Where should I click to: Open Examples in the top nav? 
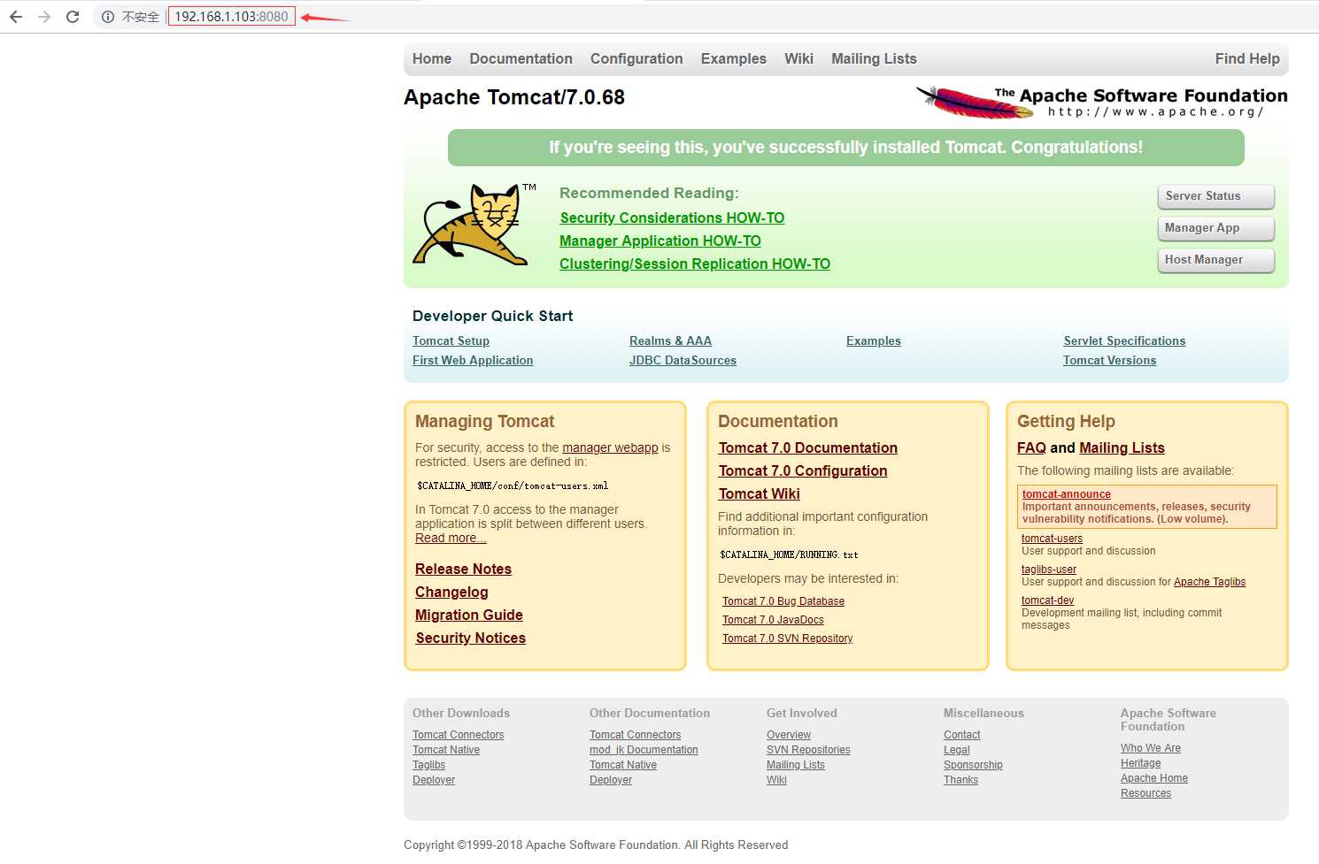(x=734, y=59)
